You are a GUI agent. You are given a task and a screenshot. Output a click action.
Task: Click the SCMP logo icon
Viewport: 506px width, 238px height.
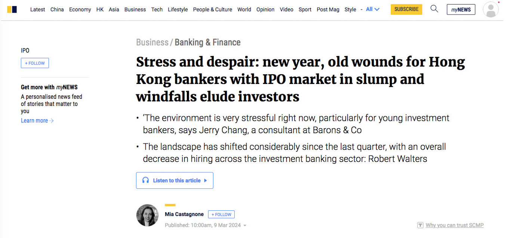[12, 9]
